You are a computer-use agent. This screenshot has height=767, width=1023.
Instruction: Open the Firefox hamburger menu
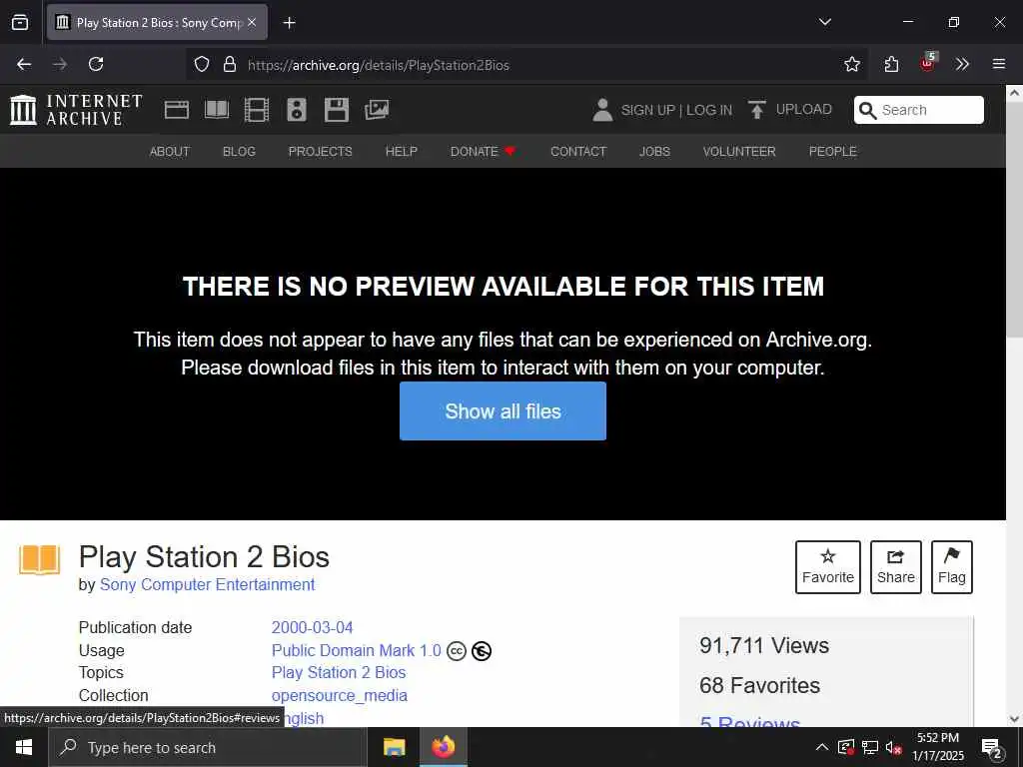(x=999, y=64)
